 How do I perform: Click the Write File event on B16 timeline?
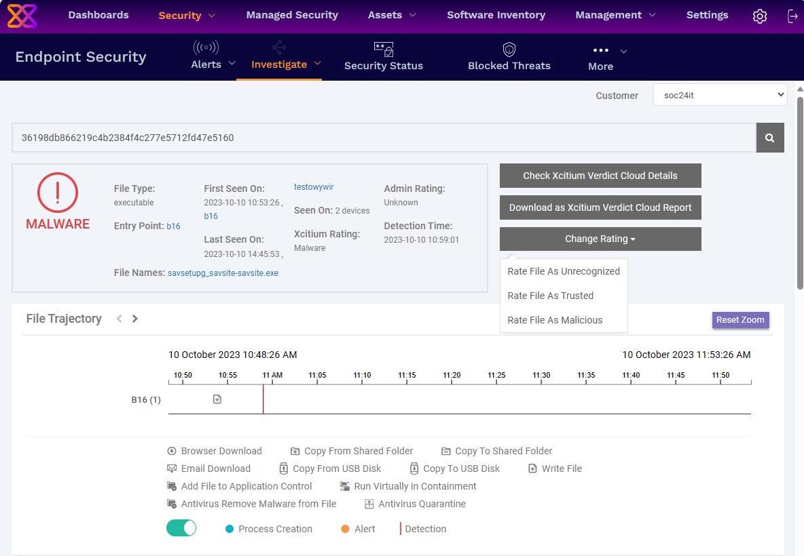tap(217, 399)
